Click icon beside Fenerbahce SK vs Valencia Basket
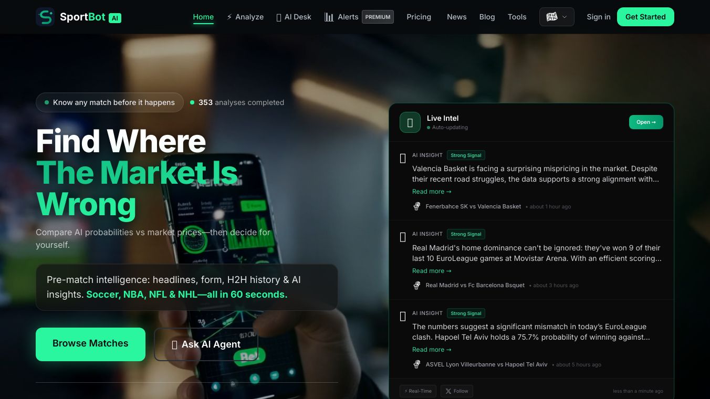710x399 pixels. [417, 206]
